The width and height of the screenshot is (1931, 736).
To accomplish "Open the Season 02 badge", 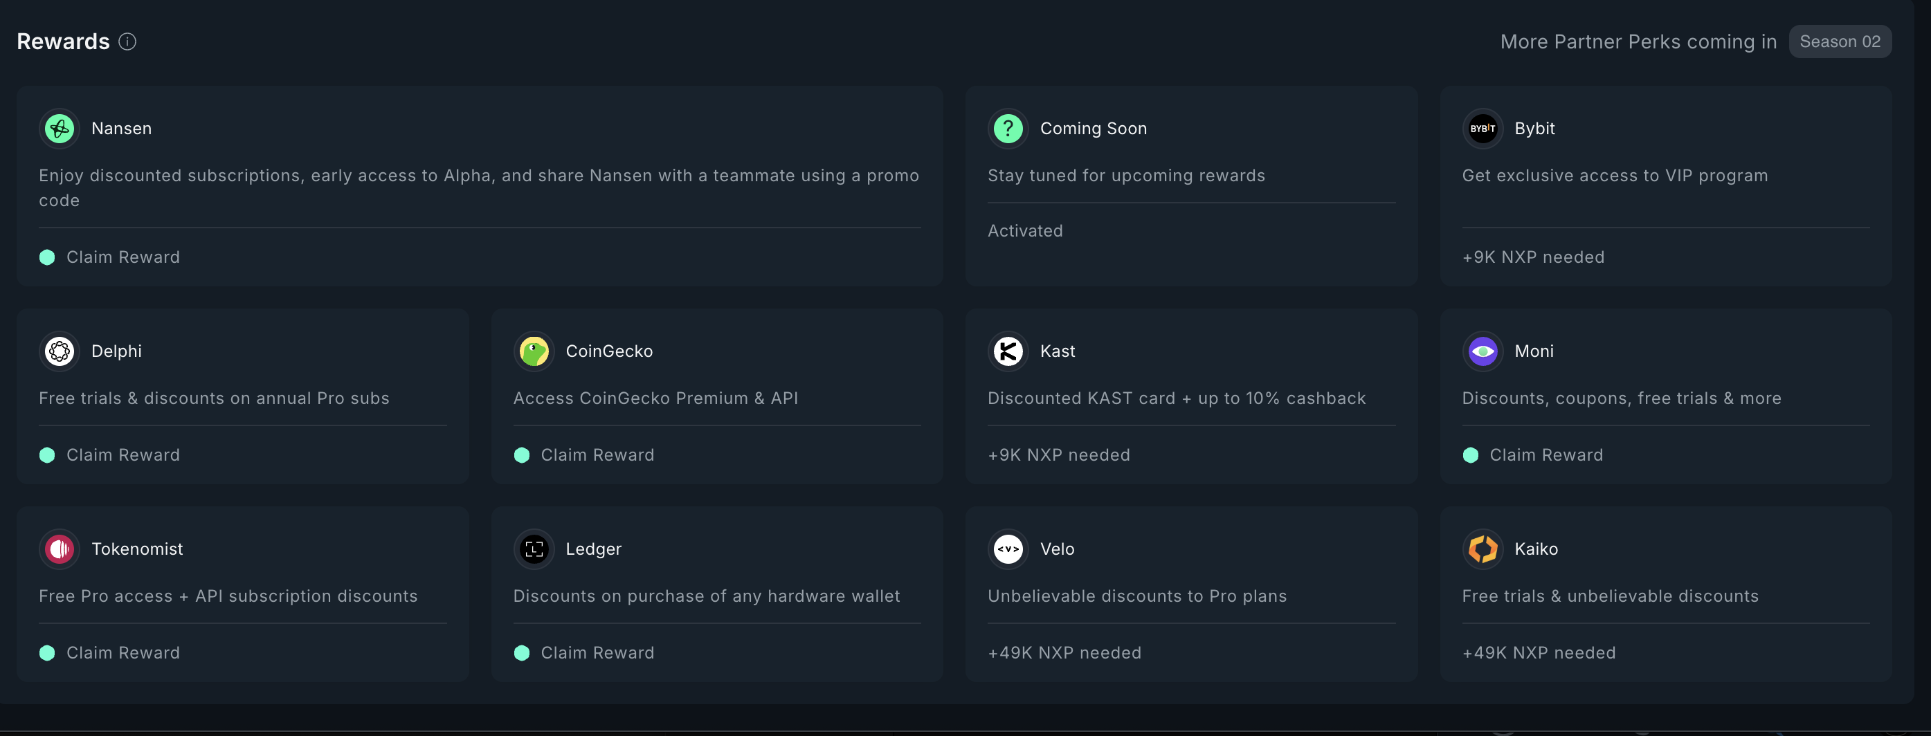I will pos(1840,42).
